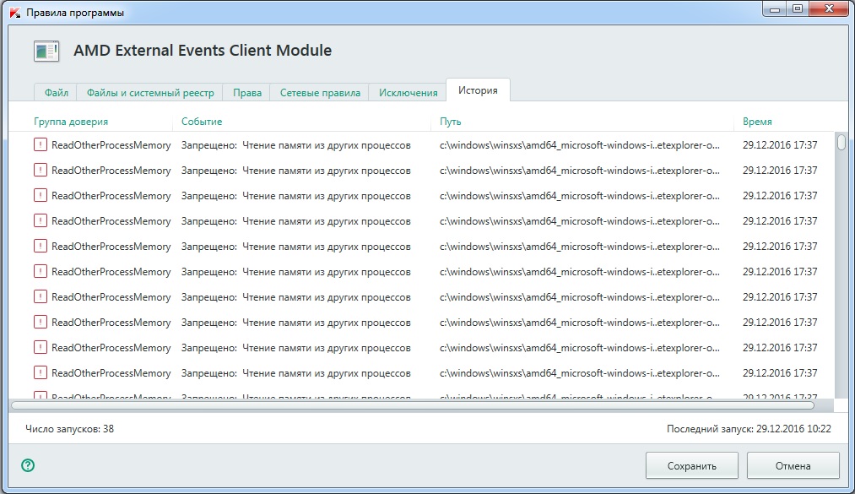855x494 pixels.
Task: Select the Исключения tab
Action: pyautogui.click(x=408, y=93)
